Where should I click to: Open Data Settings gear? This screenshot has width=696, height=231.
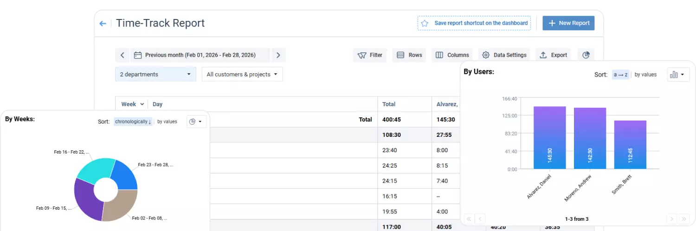[504, 55]
